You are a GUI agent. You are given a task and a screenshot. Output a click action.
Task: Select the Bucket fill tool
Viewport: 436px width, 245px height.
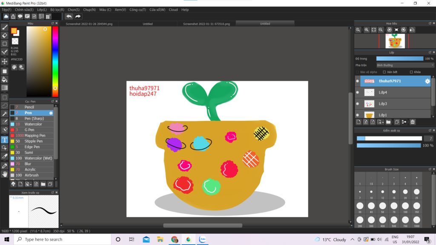(x=4, y=80)
